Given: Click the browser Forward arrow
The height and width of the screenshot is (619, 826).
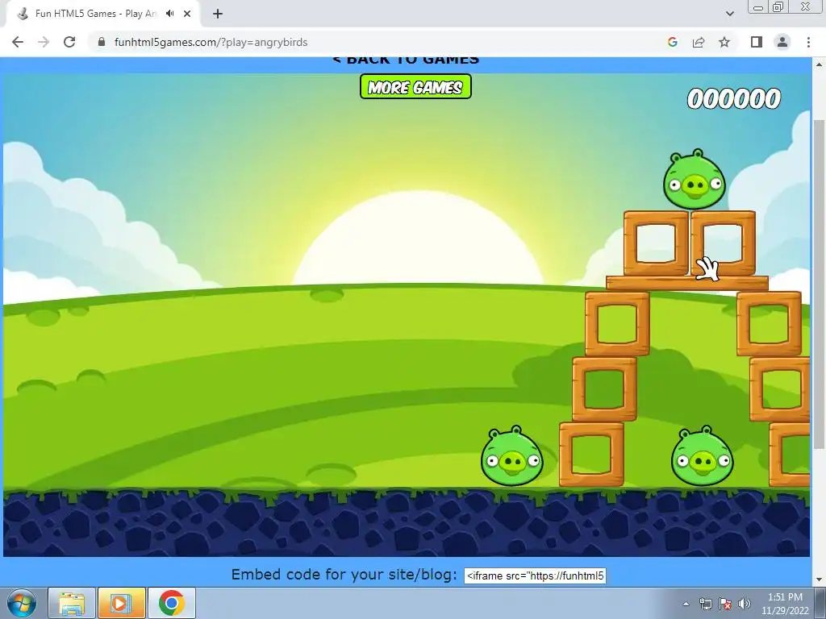Looking at the screenshot, I should pyautogui.click(x=44, y=42).
